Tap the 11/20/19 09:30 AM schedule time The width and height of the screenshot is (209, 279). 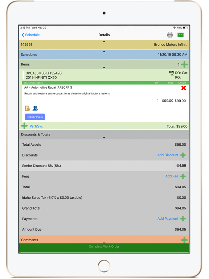tap(173, 54)
